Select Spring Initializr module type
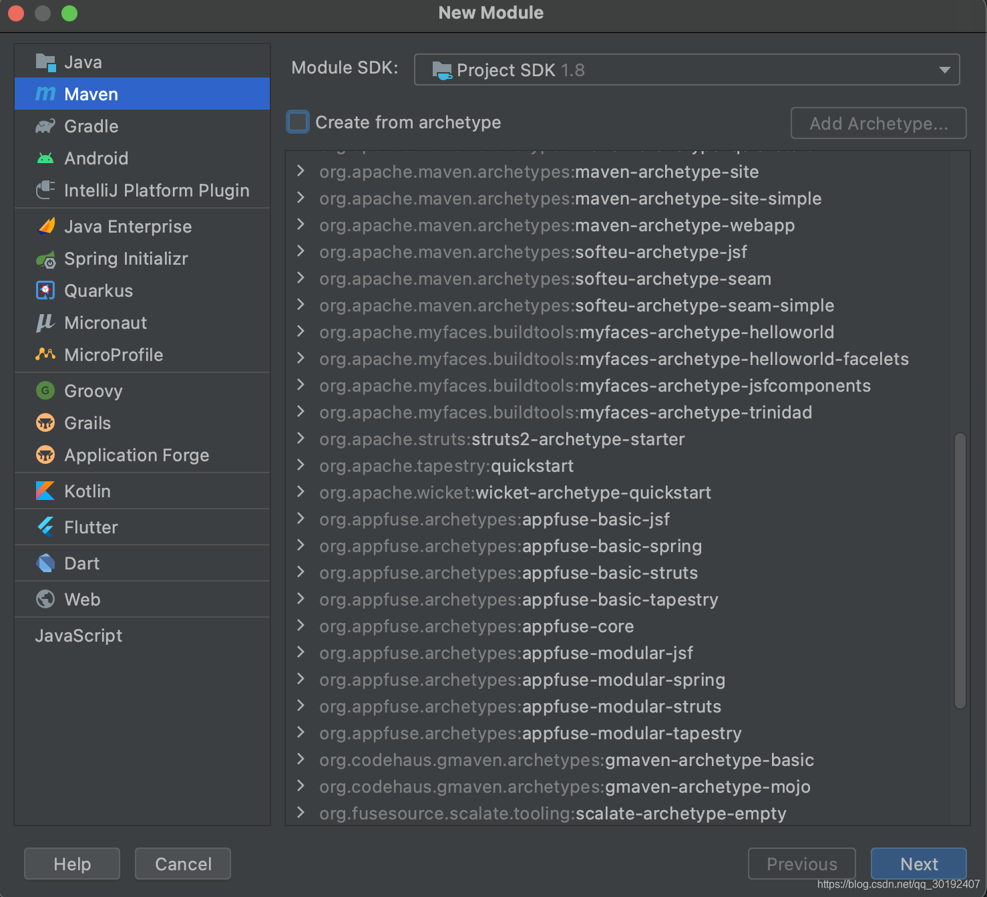This screenshot has width=987, height=897. coord(142,259)
